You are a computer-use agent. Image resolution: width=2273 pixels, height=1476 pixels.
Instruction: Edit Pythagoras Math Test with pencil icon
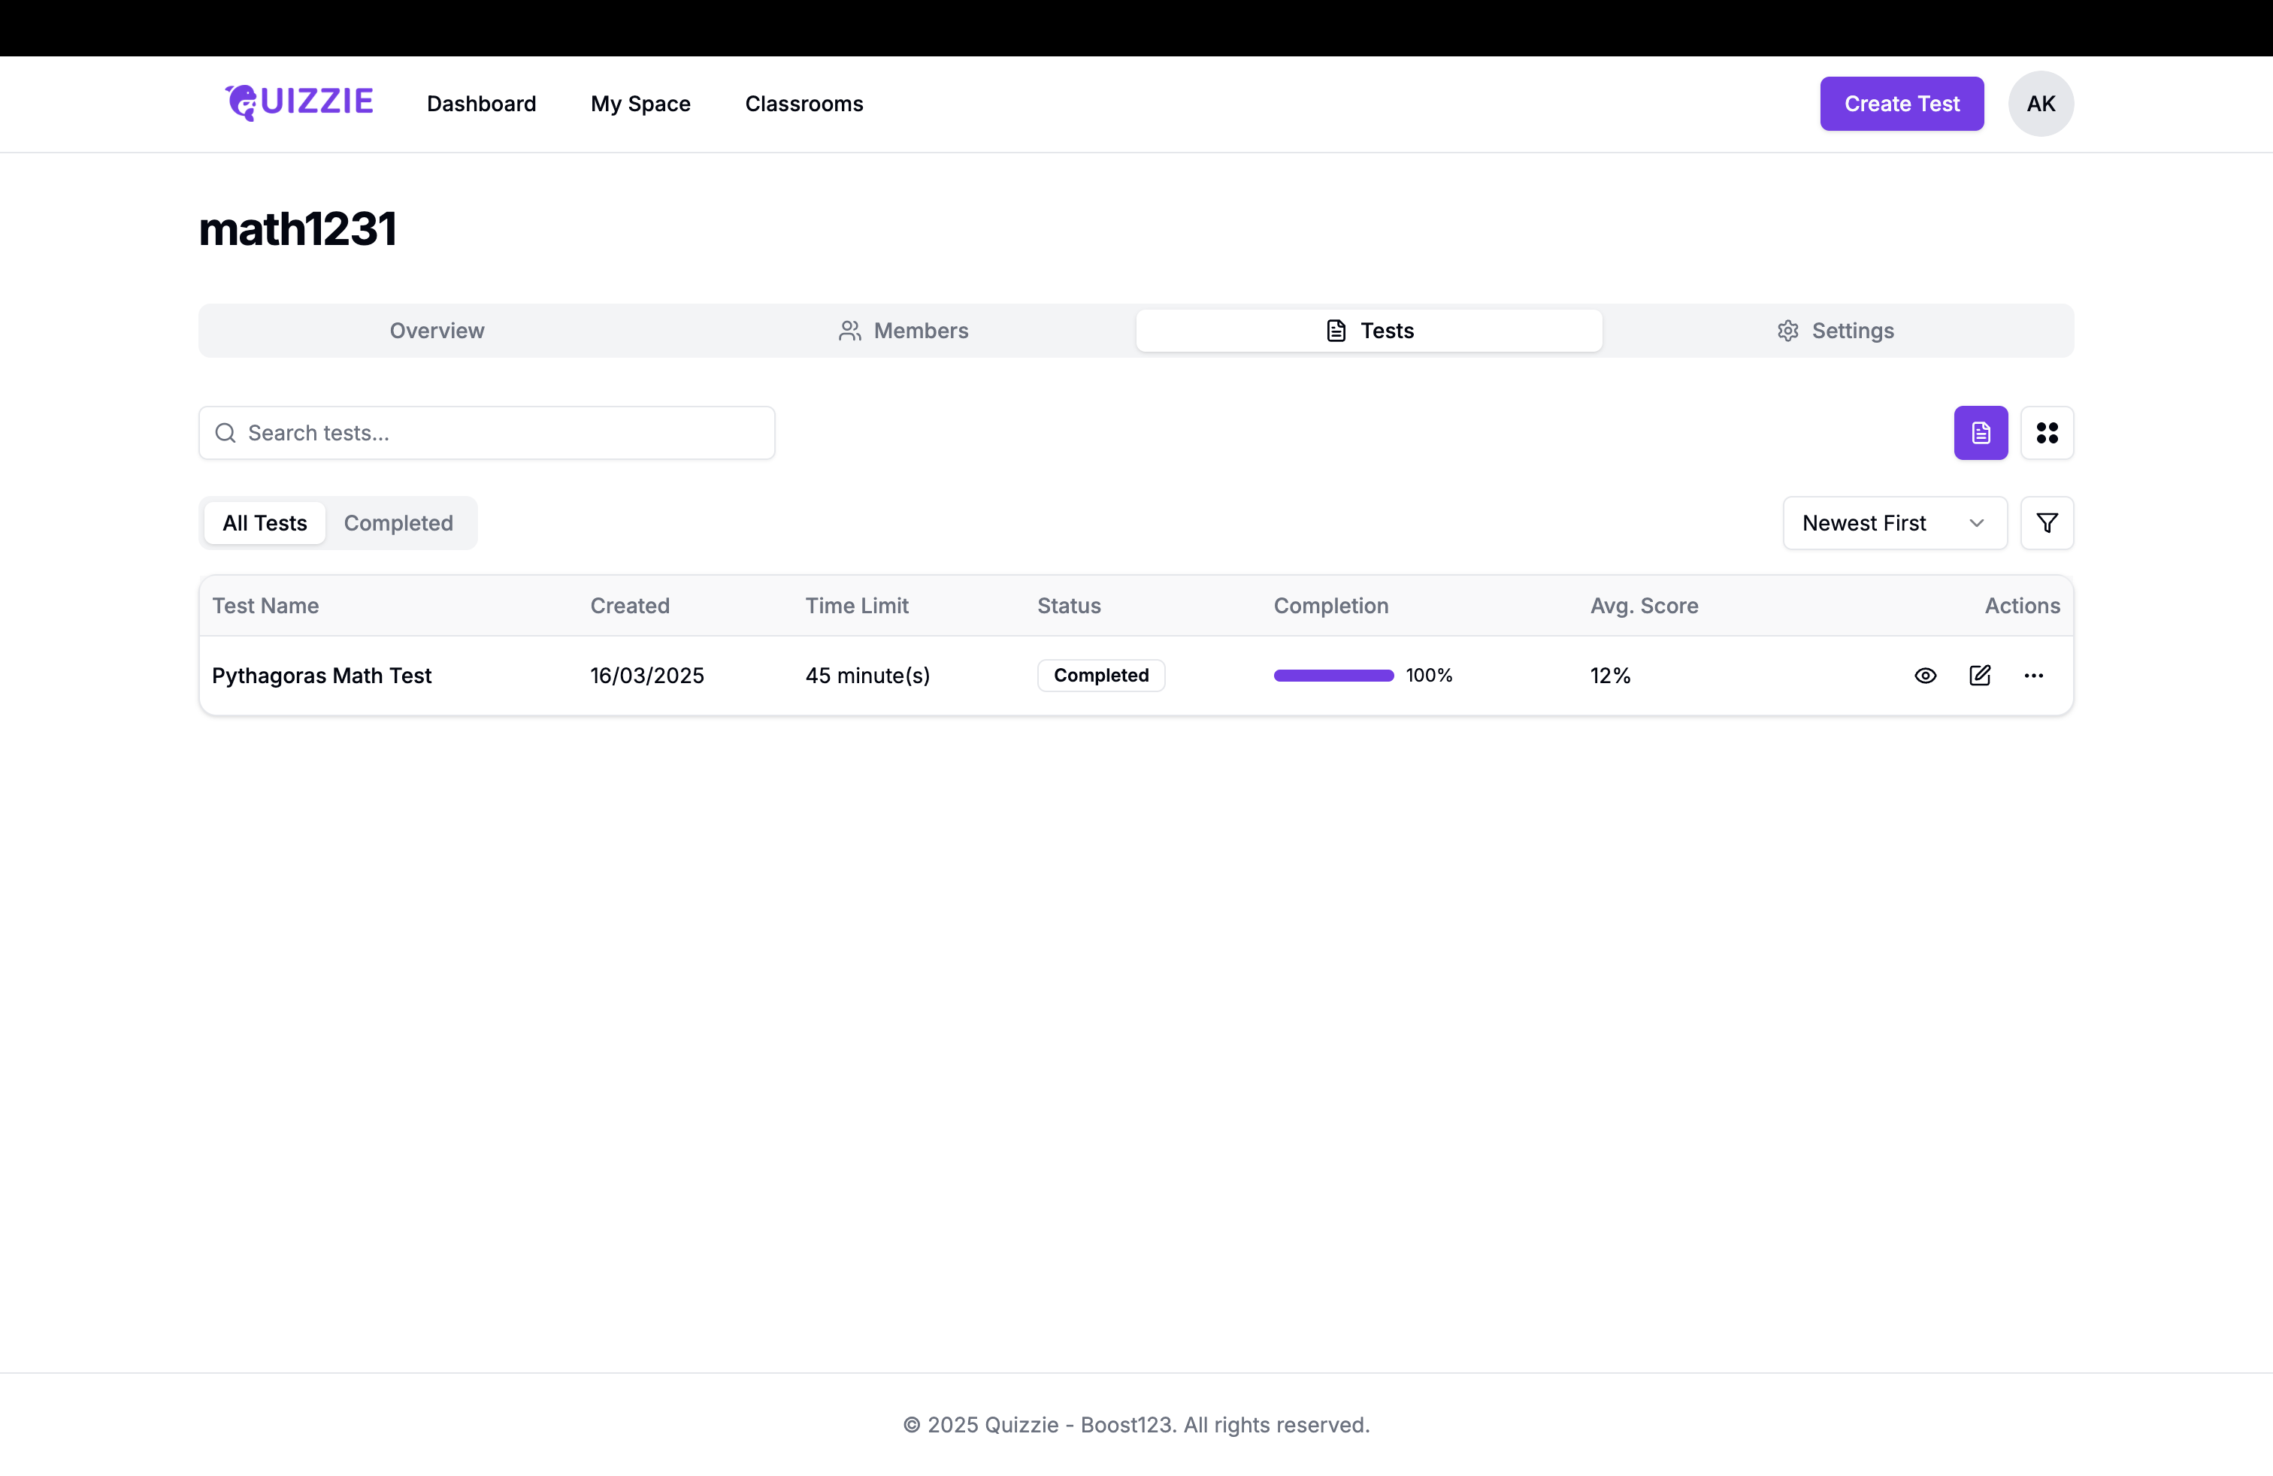(1980, 675)
